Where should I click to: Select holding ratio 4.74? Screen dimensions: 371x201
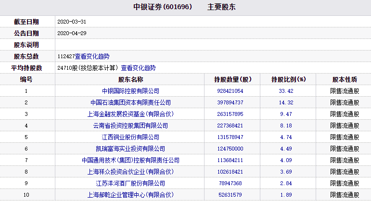(x=286, y=138)
